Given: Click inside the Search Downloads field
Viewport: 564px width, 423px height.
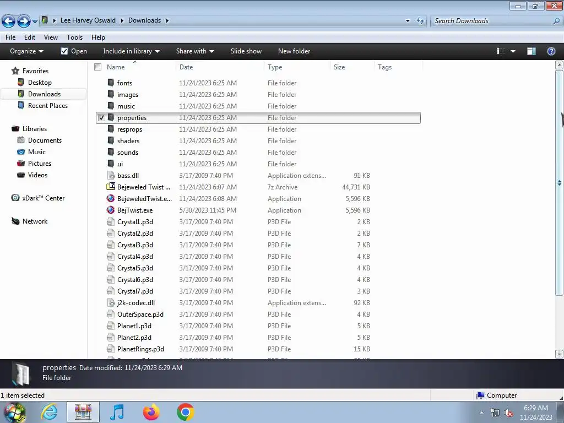Looking at the screenshot, I should pyautogui.click(x=491, y=21).
